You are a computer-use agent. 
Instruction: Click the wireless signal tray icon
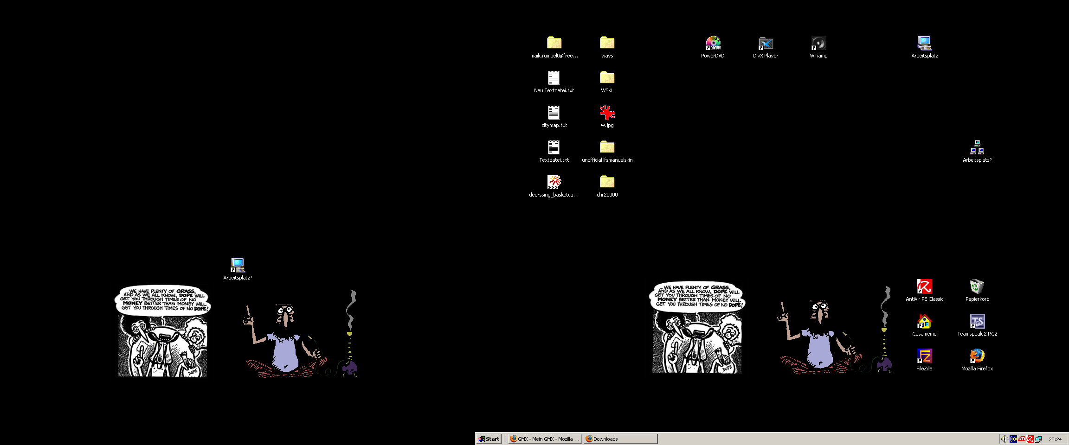coord(1013,439)
